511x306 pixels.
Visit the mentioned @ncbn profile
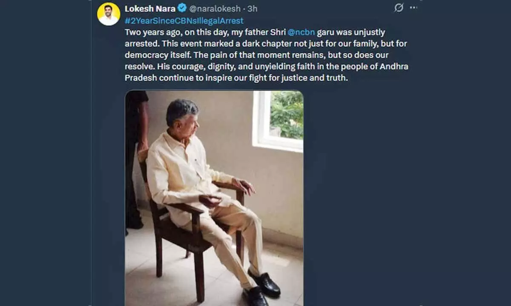pos(302,32)
